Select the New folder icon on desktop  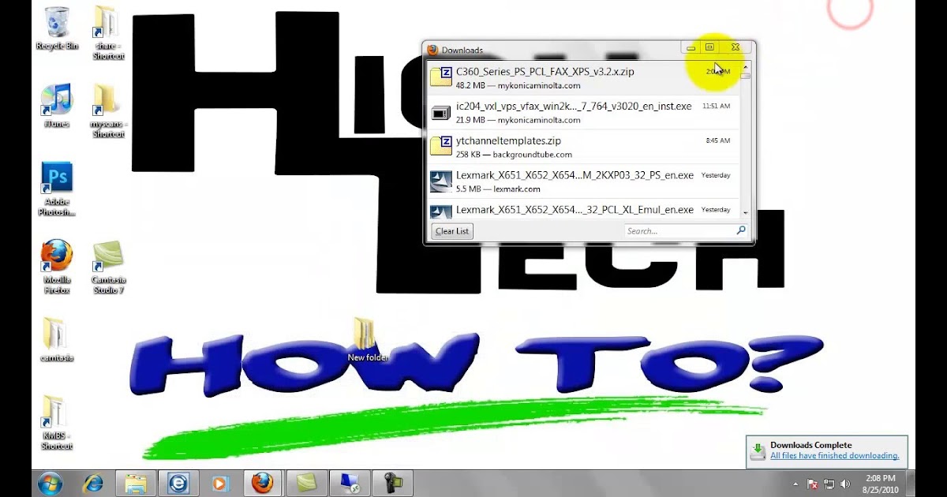pyautogui.click(x=367, y=339)
